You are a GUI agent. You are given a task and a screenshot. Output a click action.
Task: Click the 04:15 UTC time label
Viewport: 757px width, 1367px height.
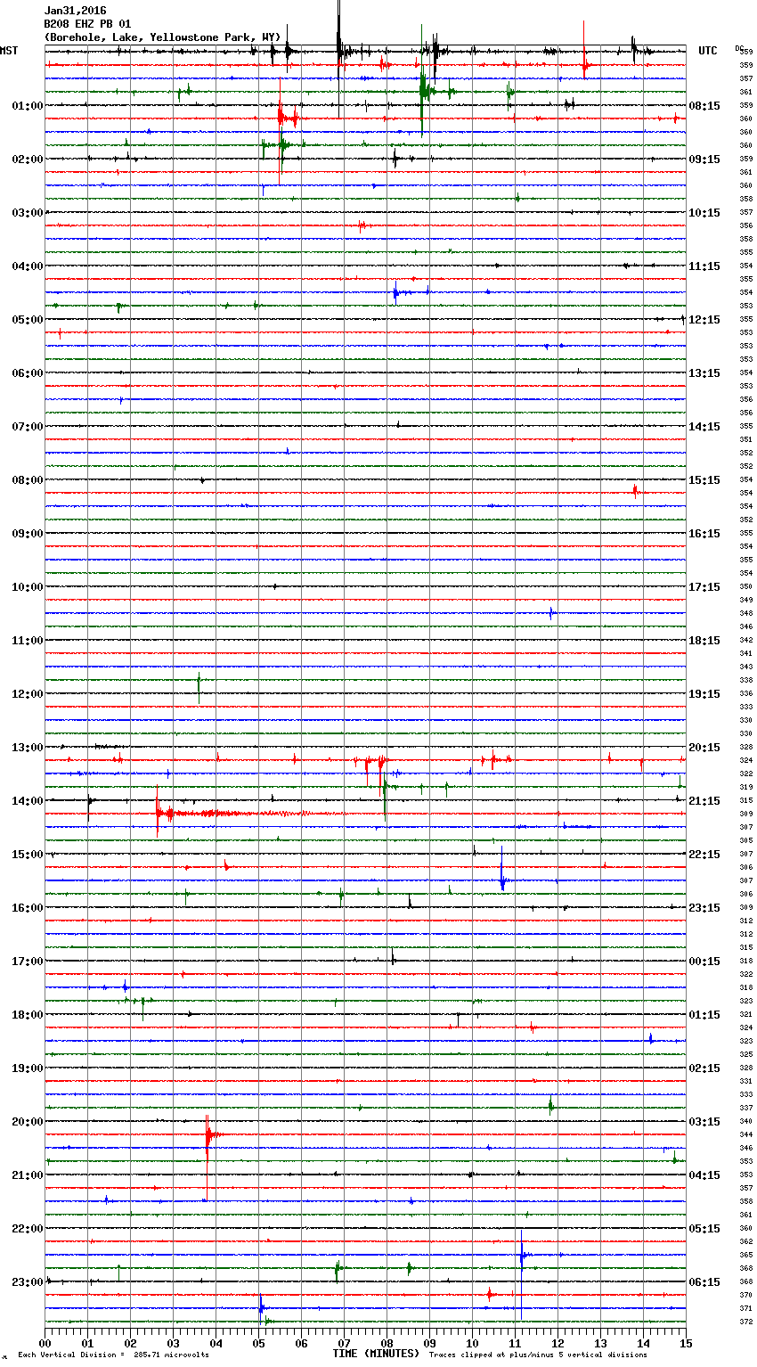(x=704, y=1175)
